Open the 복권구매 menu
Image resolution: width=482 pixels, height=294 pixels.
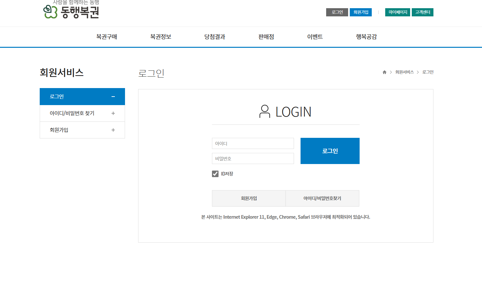pyautogui.click(x=106, y=37)
